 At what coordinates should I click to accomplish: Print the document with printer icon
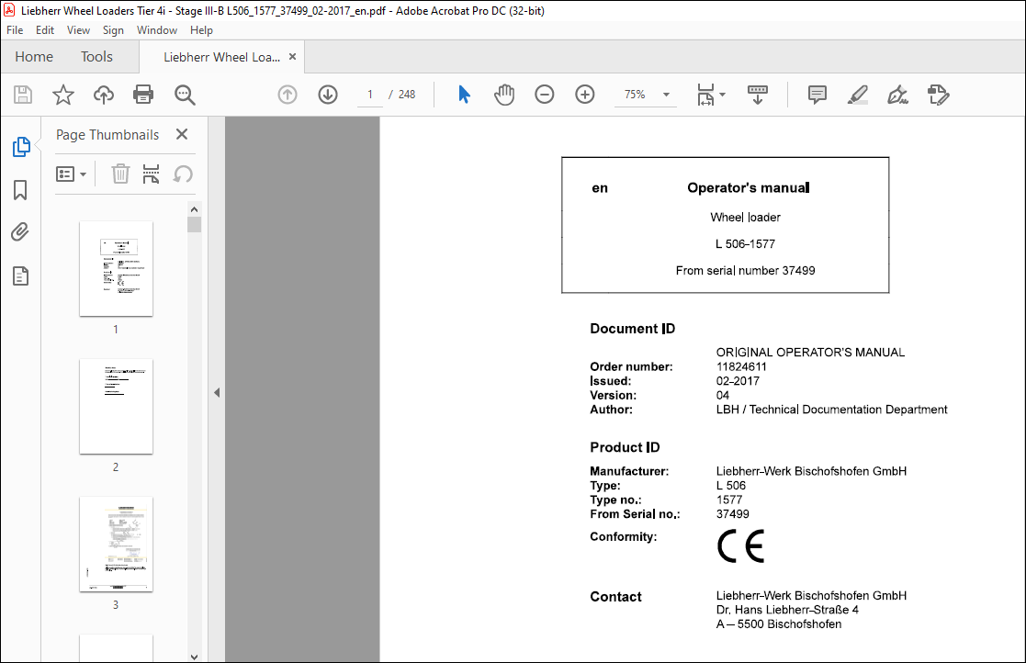143,95
